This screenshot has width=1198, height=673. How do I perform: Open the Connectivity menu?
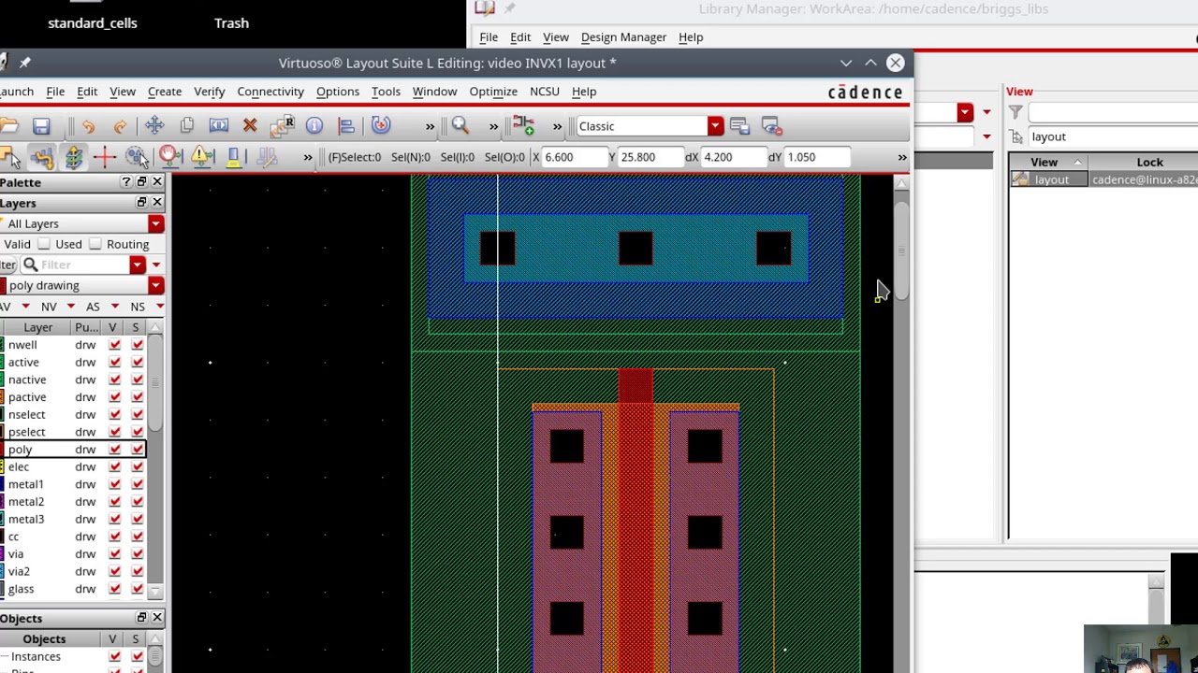(x=270, y=92)
